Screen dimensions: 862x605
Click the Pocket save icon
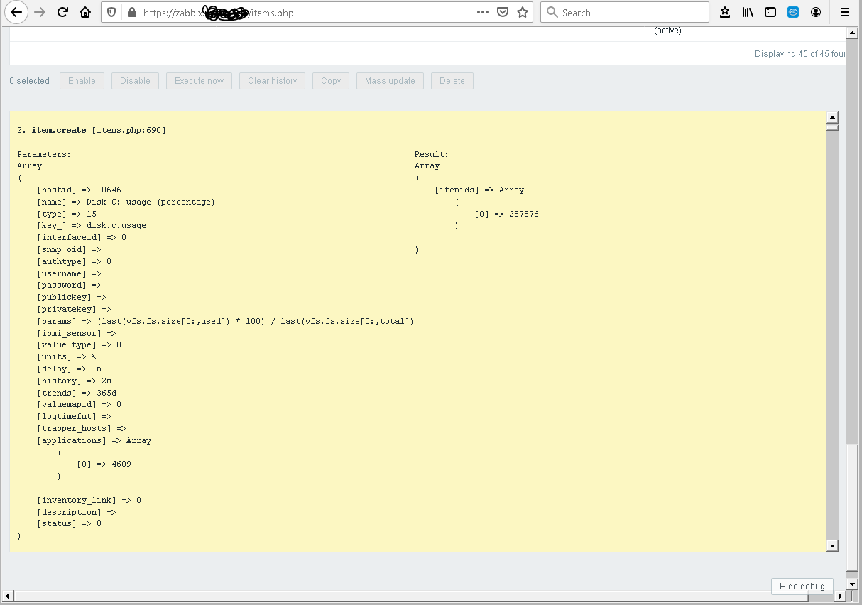(503, 13)
